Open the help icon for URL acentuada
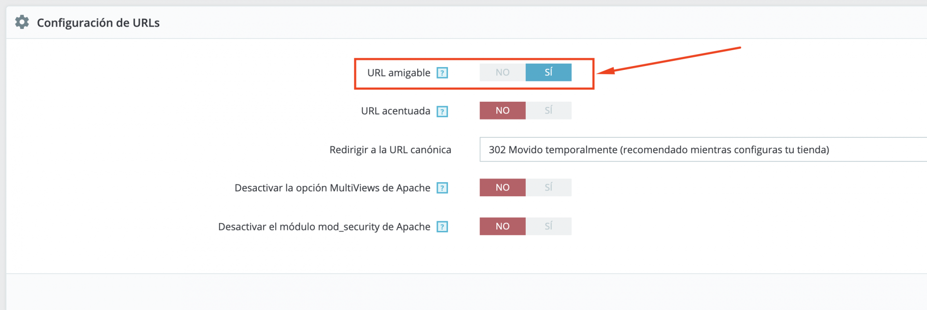This screenshot has width=927, height=310. pos(442,111)
